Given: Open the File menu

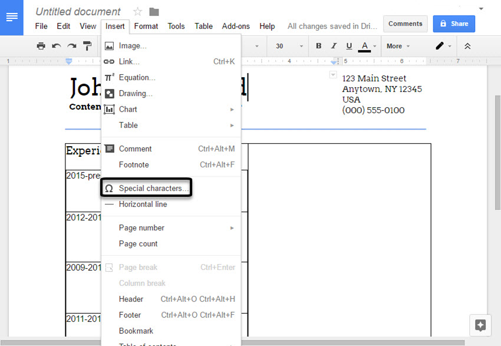Looking at the screenshot, I should click(41, 26).
